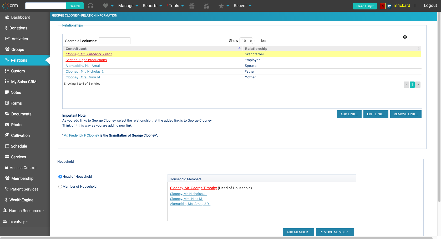
Task: Click the previous page arrow button
Action: pyautogui.click(x=407, y=85)
